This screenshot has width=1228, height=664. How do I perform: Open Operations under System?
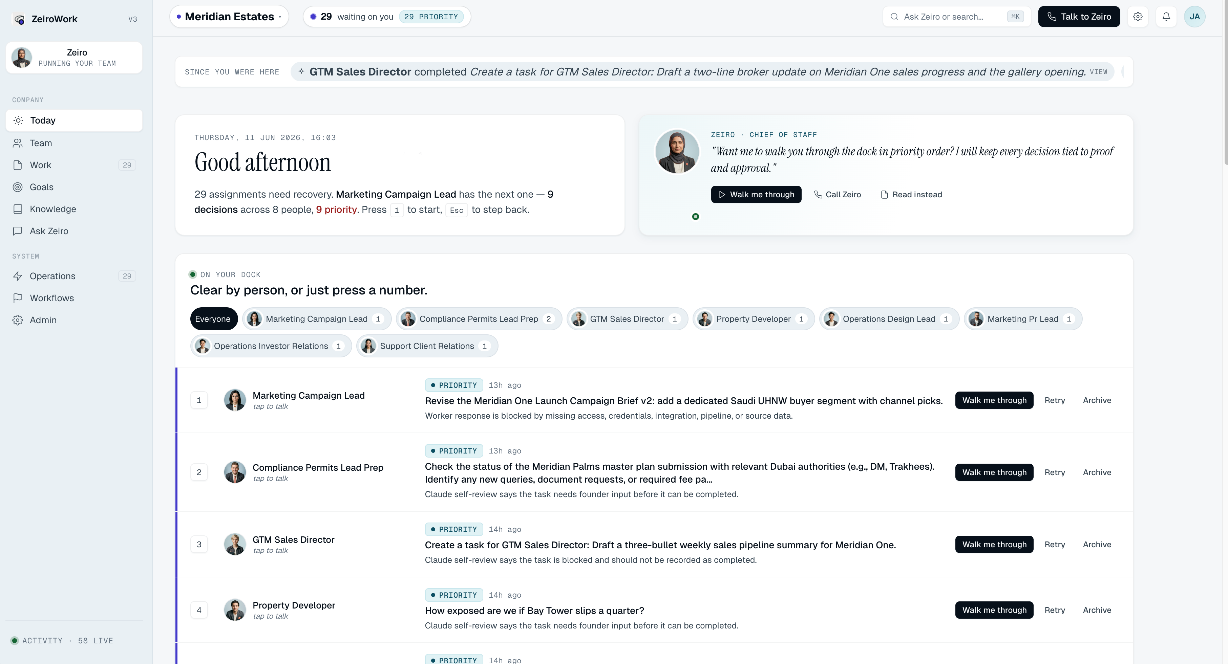[74, 276]
